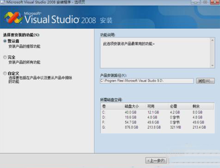
Task: Click the 321 MB required cell
Action: tap(176, 127)
